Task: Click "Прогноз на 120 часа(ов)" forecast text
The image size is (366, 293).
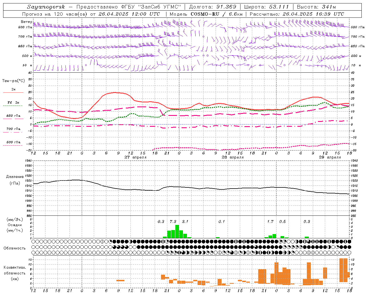Action: click(55, 14)
